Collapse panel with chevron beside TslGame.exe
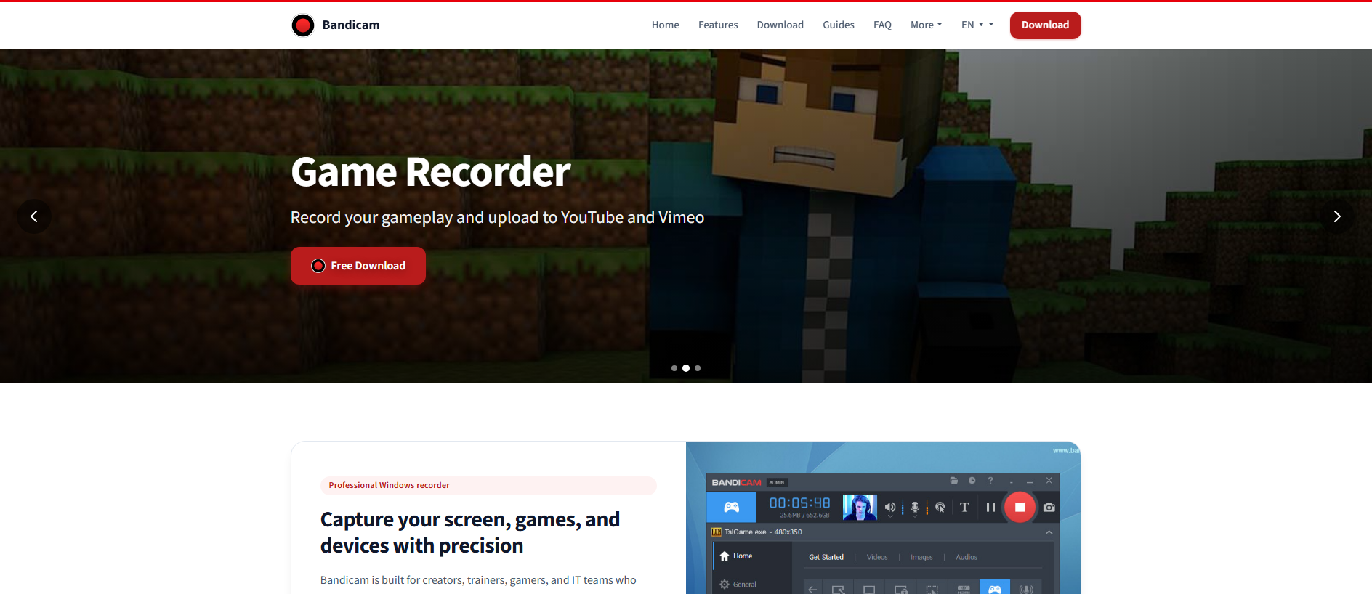 coord(1049,532)
